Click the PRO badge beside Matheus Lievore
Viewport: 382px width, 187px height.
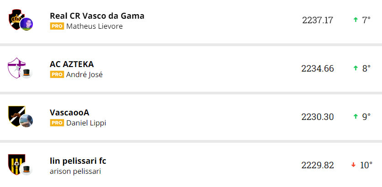57,26
